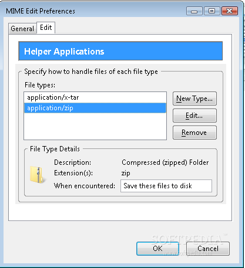This screenshot has height=268, width=245.
Task: Minimize the MIME Edit Preferences window
Action: click(194, 11)
